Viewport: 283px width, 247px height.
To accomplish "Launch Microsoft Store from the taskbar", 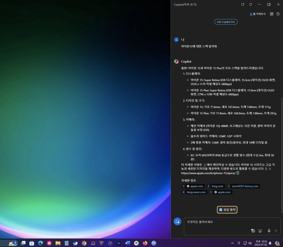I will pyautogui.click(x=32, y=243).
